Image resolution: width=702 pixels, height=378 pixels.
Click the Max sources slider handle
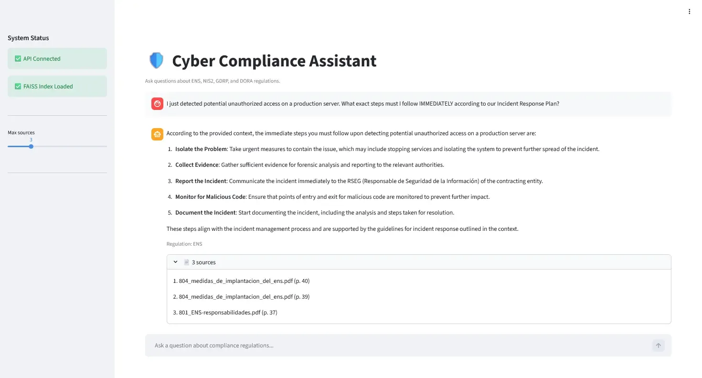(31, 146)
